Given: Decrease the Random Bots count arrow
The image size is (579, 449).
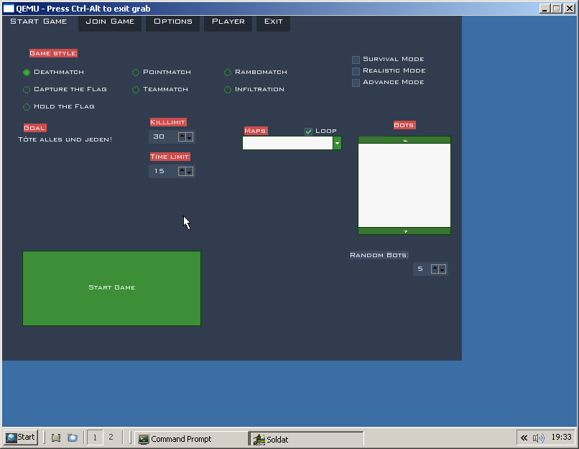Looking at the screenshot, I should pos(442,269).
